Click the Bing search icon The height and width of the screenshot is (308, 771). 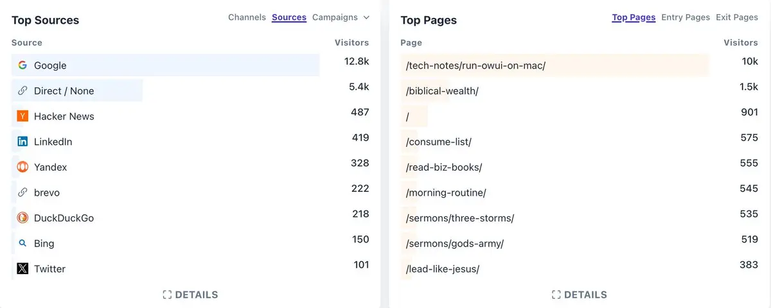pos(22,244)
